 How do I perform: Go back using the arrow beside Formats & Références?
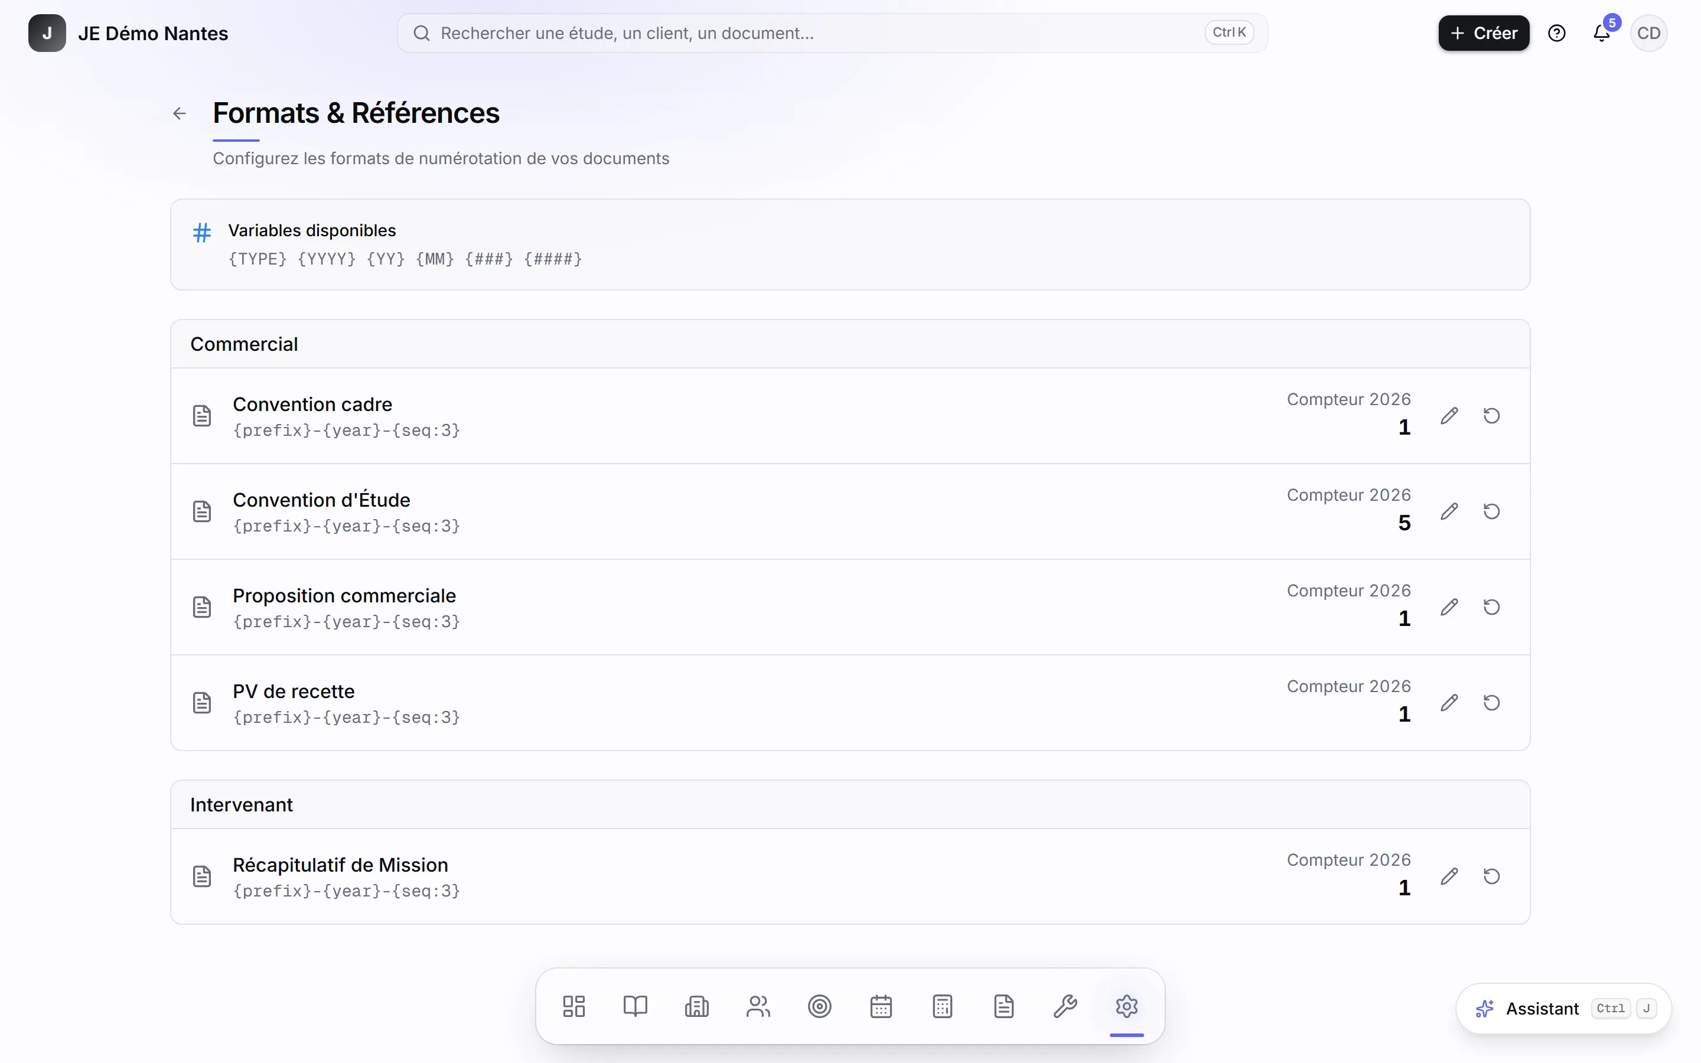pyautogui.click(x=179, y=113)
